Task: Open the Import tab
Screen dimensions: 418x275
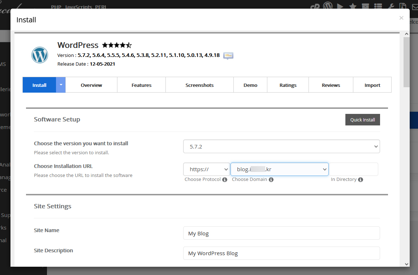Action: (x=372, y=85)
